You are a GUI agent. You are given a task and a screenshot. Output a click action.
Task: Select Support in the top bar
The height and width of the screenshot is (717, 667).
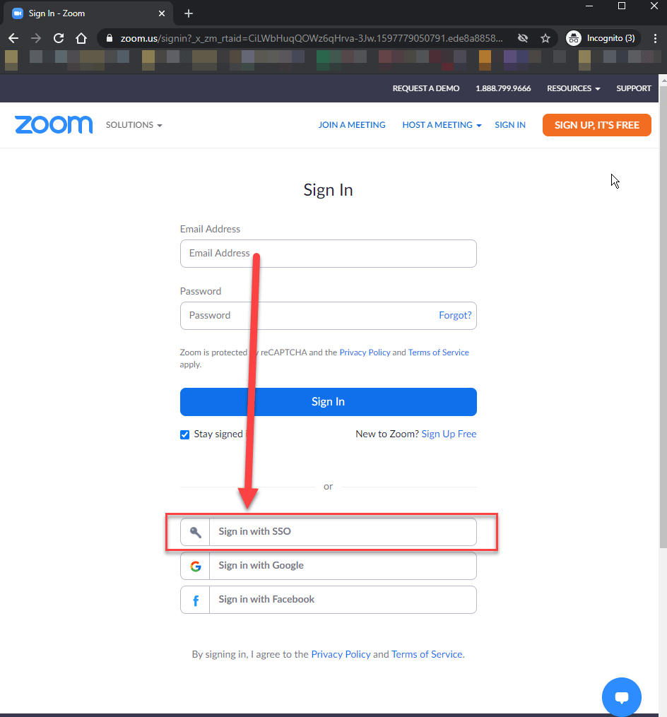(x=633, y=88)
